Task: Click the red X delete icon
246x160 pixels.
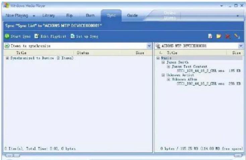Action: pyautogui.click(x=228, y=36)
